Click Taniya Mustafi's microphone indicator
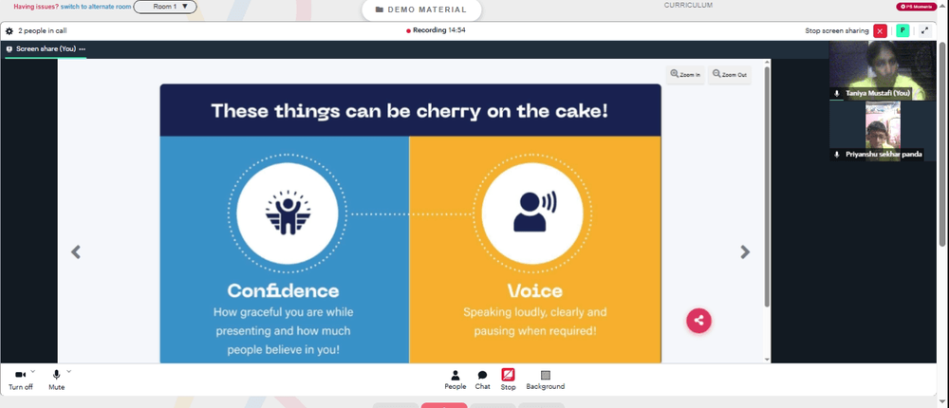Image resolution: width=949 pixels, height=408 pixels. click(837, 94)
